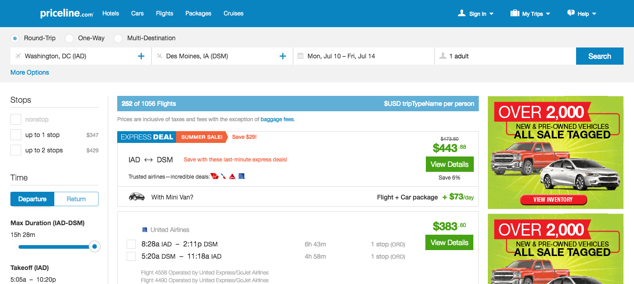
Task: Click the "Save 6%" text
Action: pyautogui.click(x=449, y=178)
